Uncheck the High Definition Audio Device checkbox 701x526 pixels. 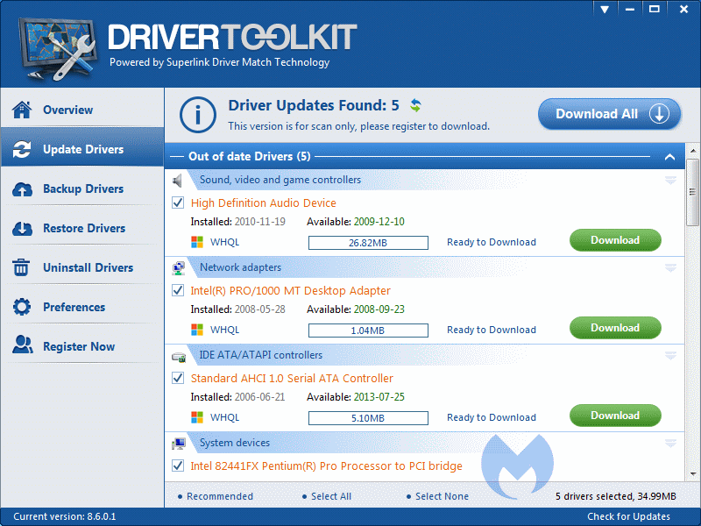pyautogui.click(x=179, y=203)
